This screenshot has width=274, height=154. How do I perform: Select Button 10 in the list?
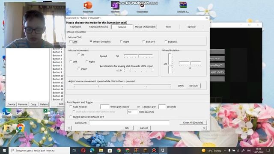click(x=58, y=76)
